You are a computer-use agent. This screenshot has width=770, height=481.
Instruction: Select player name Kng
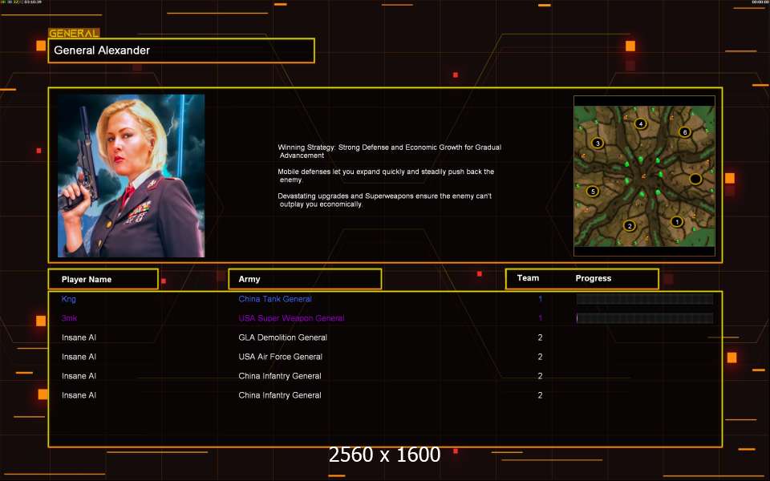pos(69,299)
